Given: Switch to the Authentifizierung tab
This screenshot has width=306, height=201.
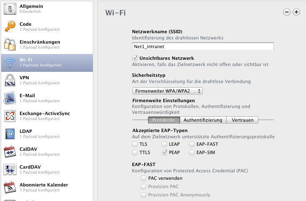Looking at the screenshot, I should pyautogui.click(x=203, y=120).
